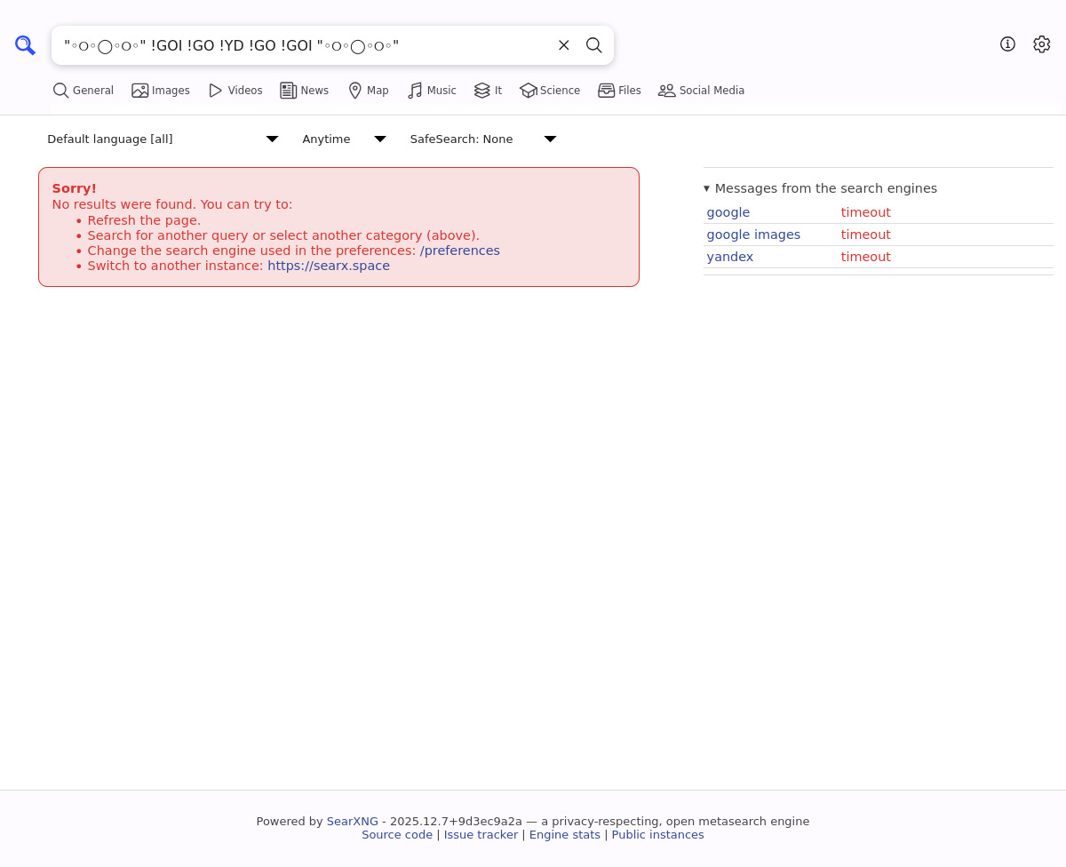Screen dimensions: 1066x867
Task: Click the SearXNG magnifier logo
Action: coord(25,45)
